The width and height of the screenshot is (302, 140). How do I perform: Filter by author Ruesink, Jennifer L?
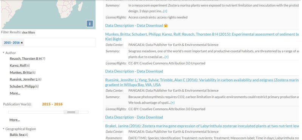(23, 79)
